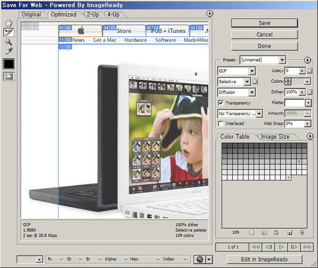Image resolution: width=318 pixels, height=268 pixels.
Task: Select the Hand tool
Action: (x=8, y=23)
